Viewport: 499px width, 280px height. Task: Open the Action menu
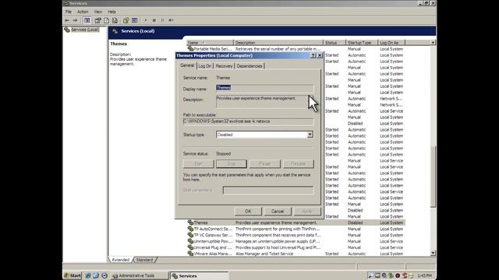pos(83,12)
